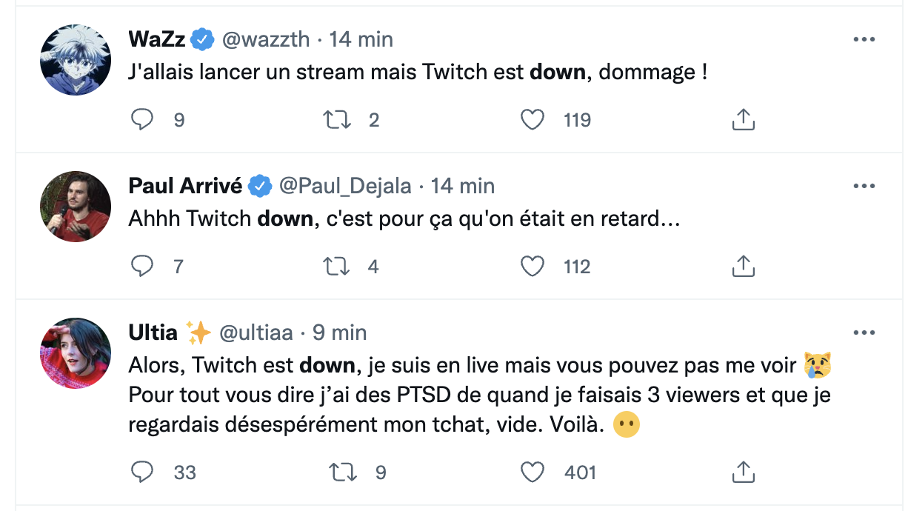Screen dimensions: 908x511
Task: Like Paul Arrivé's tweet with 112 likes
Action: tap(533, 266)
